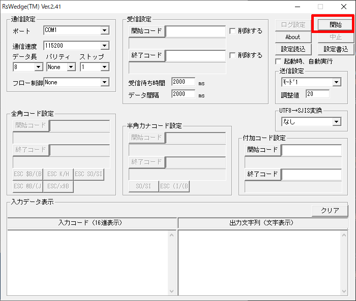Viewport: 356px width, 301px height.
Task: Click the 調整値 input field showing 20
Action: click(x=318, y=94)
